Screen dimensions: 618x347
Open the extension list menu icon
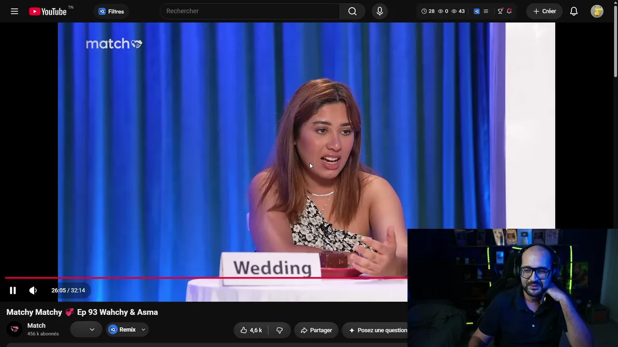486,11
